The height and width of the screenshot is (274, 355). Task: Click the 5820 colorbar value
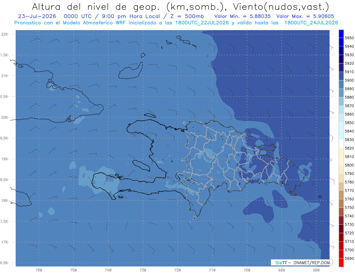[x=349, y=148]
